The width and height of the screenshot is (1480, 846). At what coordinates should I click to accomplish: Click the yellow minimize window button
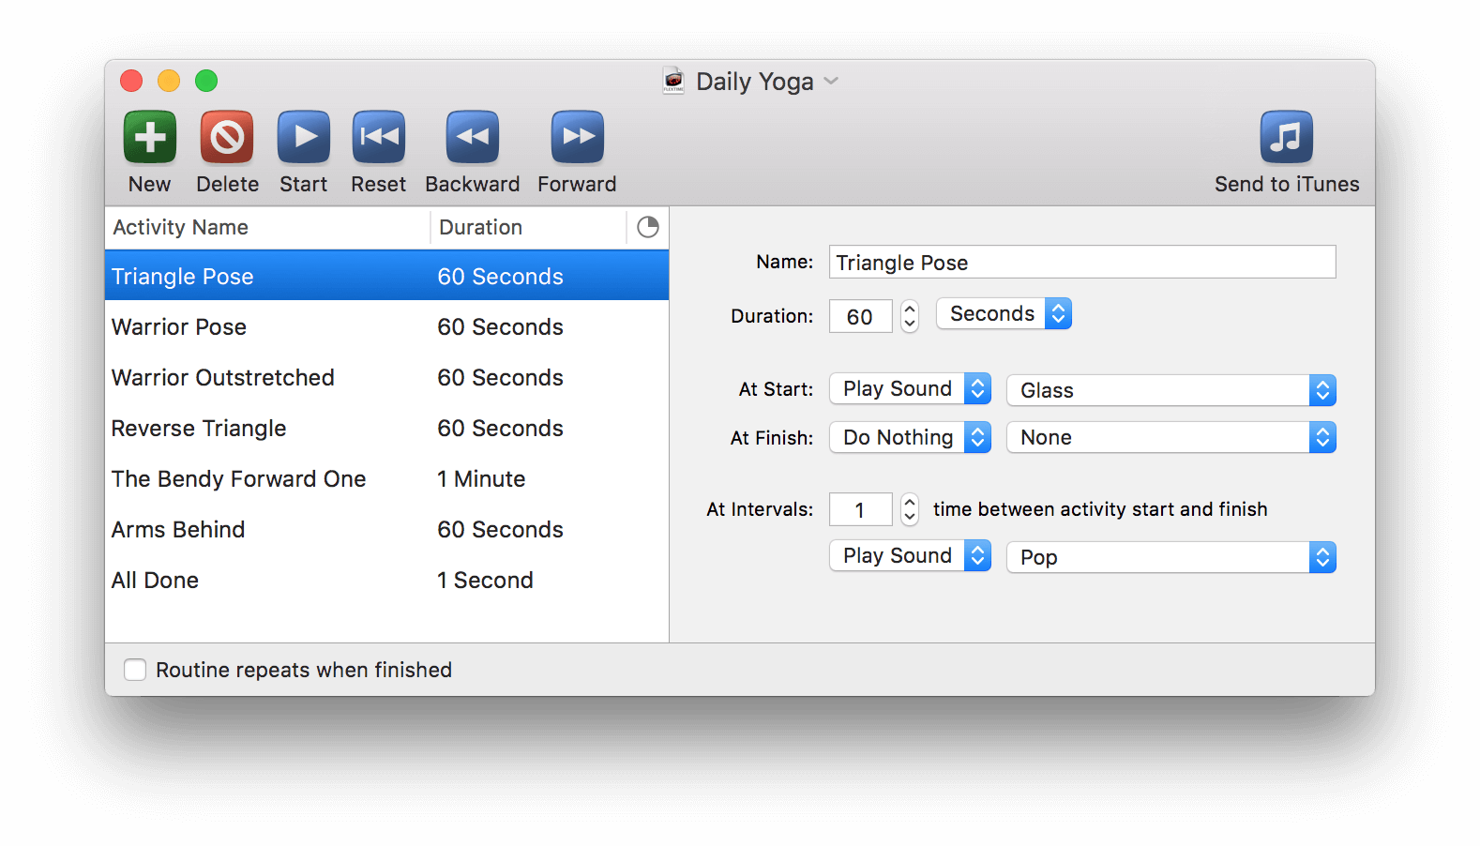point(169,82)
